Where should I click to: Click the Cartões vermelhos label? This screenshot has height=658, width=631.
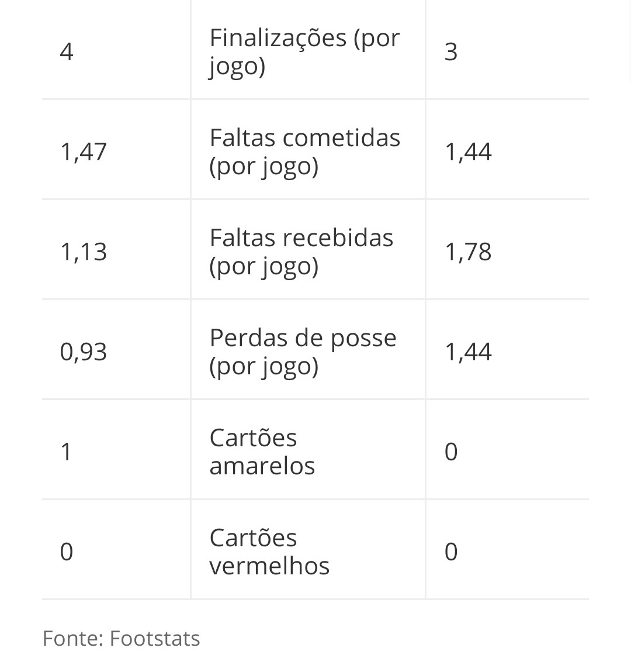pyautogui.click(x=269, y=552)
